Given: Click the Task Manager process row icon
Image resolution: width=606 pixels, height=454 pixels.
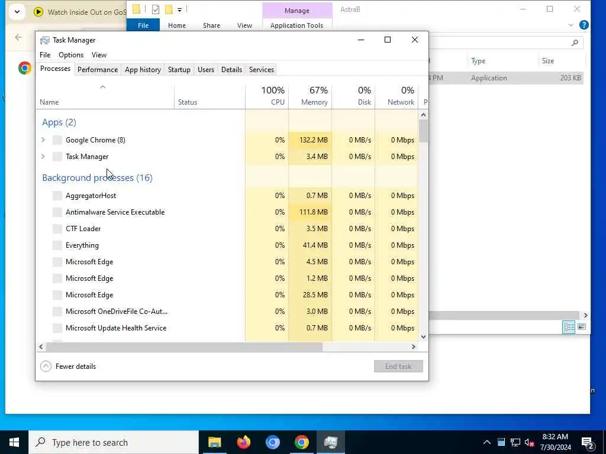Looking at the screenshot, I should 57,157.
